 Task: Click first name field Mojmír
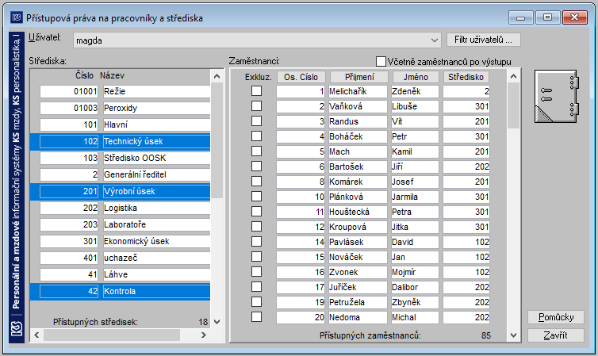[x=415, y=272]
